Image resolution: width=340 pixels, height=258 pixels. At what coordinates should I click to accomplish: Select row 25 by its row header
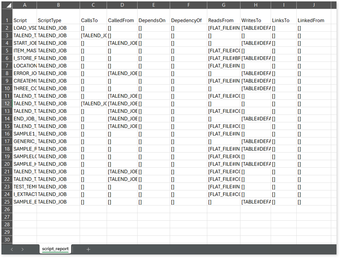coord(7,202)
